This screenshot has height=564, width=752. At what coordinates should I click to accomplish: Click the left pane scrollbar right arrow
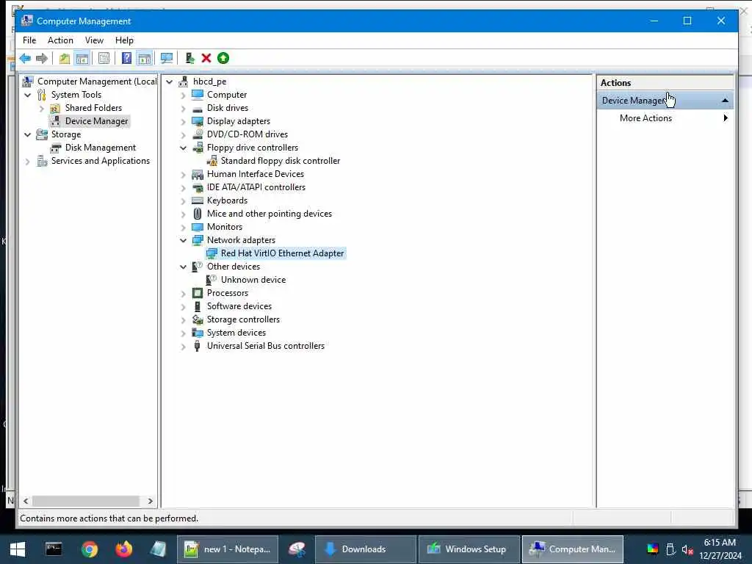click(x=150, y=501)
